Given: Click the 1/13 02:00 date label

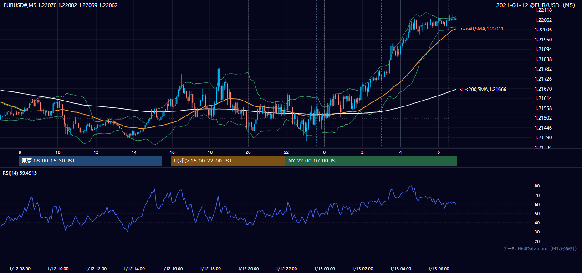Looking at the screenshot, I should click(x=362, y=269).
